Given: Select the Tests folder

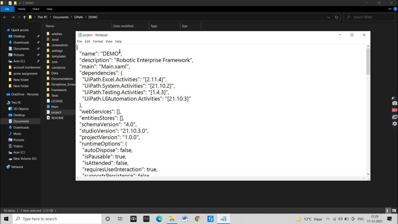Looking at the screenshot, I should click(x=54, y=96).
